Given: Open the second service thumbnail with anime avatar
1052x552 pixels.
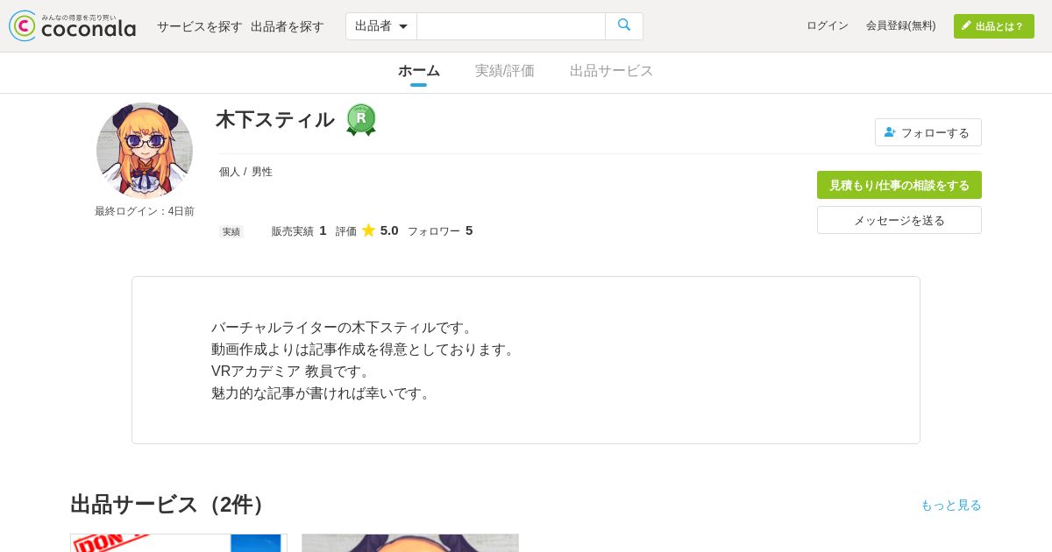Looking at the screenshot, I should pos(410,543).
